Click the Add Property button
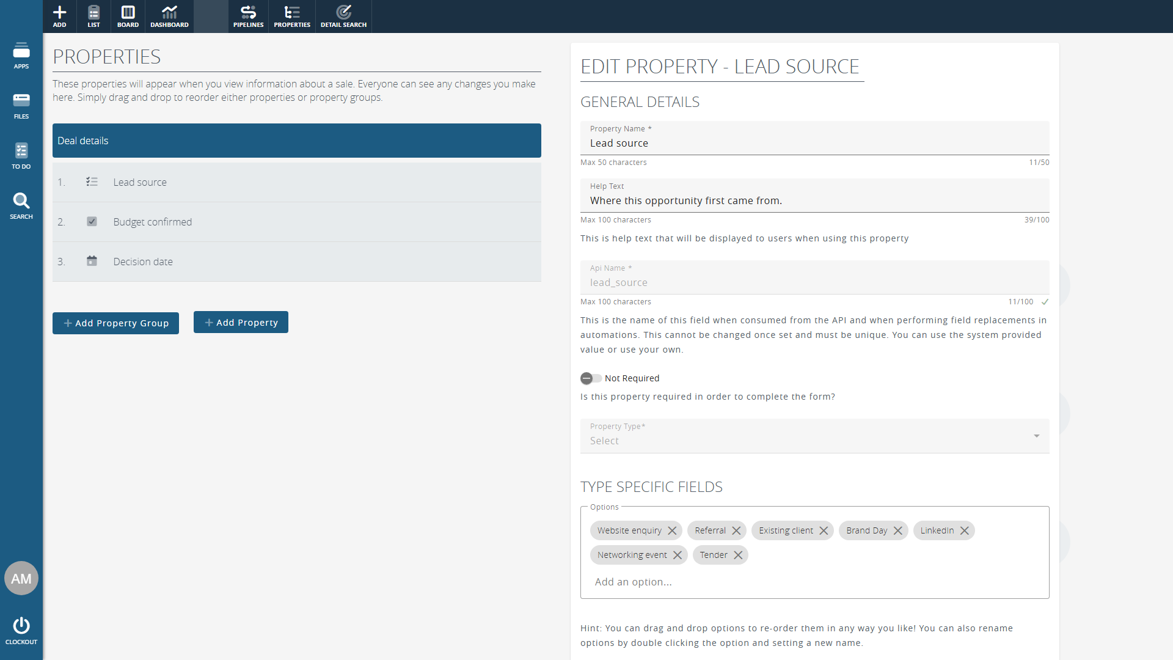1173x660 pixels. click(241, 323)
